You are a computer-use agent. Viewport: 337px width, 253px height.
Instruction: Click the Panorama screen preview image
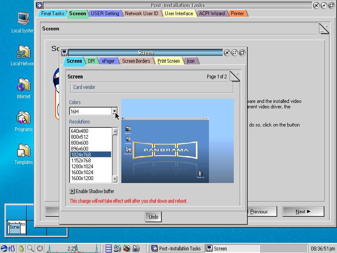(177, 141)
